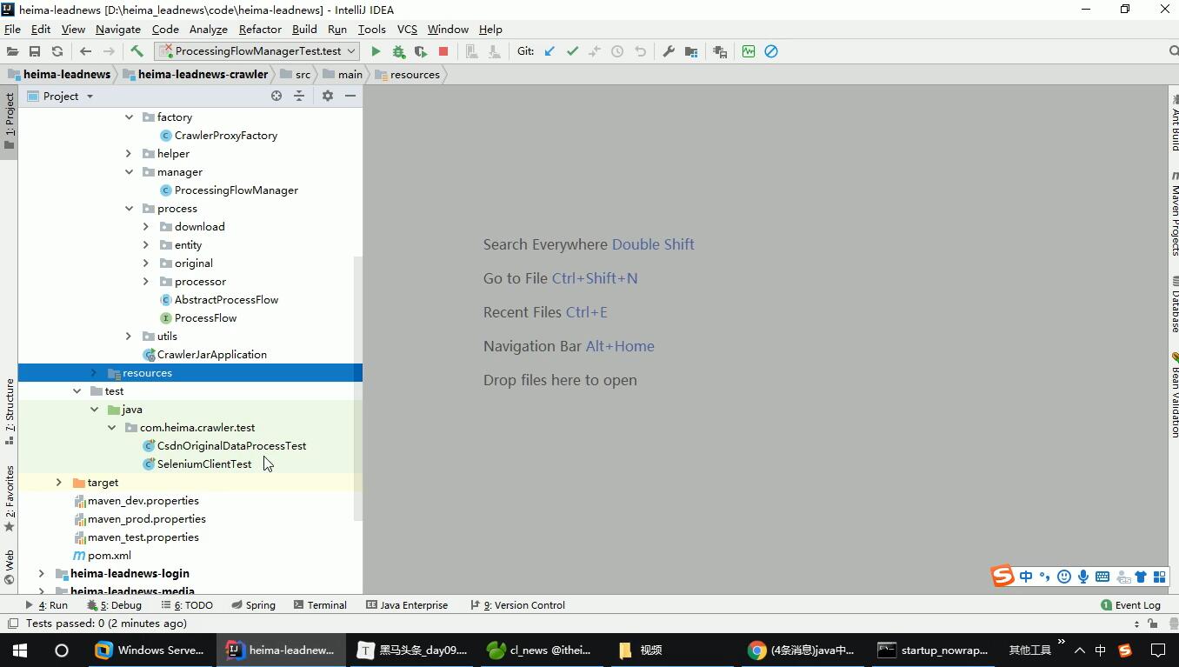
Task: Click Git update project arrow icon
Action: [550, 51]
